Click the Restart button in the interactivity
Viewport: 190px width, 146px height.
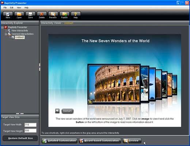point(68,111)
